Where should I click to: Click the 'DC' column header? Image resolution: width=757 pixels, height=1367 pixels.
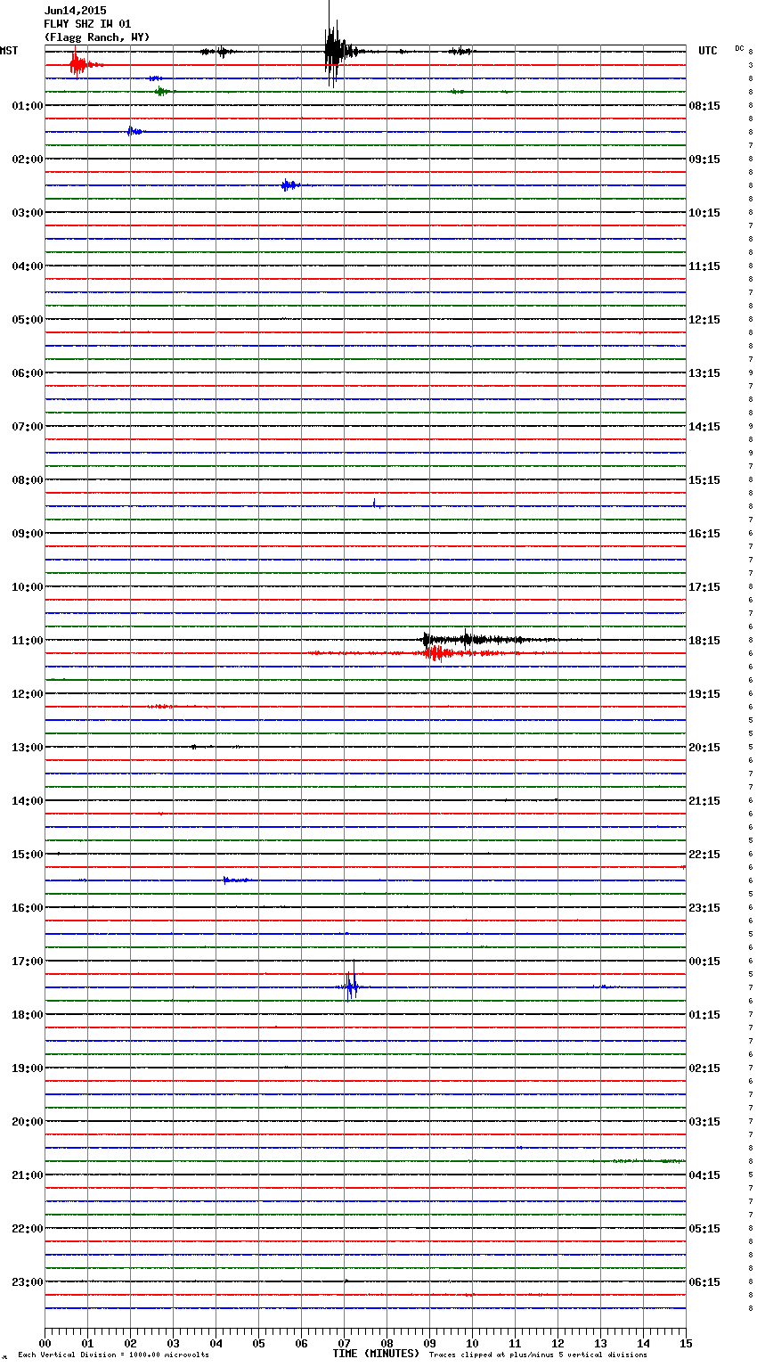coord(739,48)
